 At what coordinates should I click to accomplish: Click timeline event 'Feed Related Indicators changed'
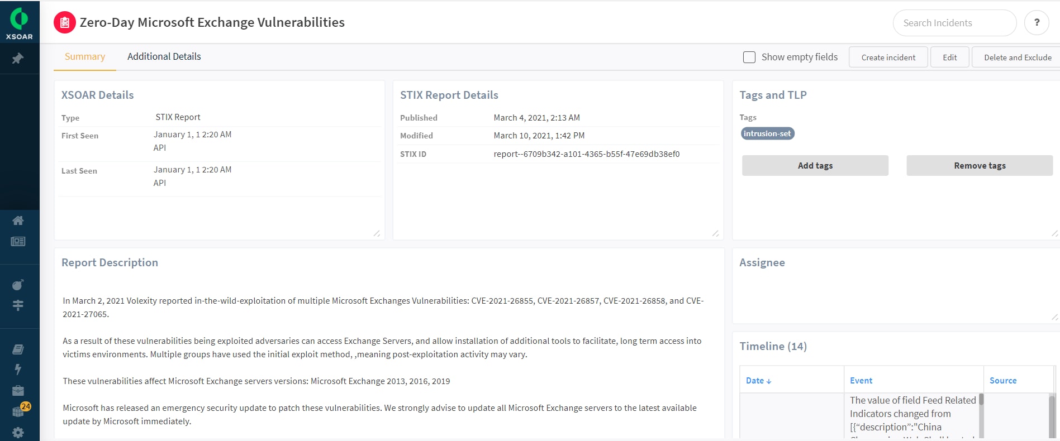(x=913, y=416)
